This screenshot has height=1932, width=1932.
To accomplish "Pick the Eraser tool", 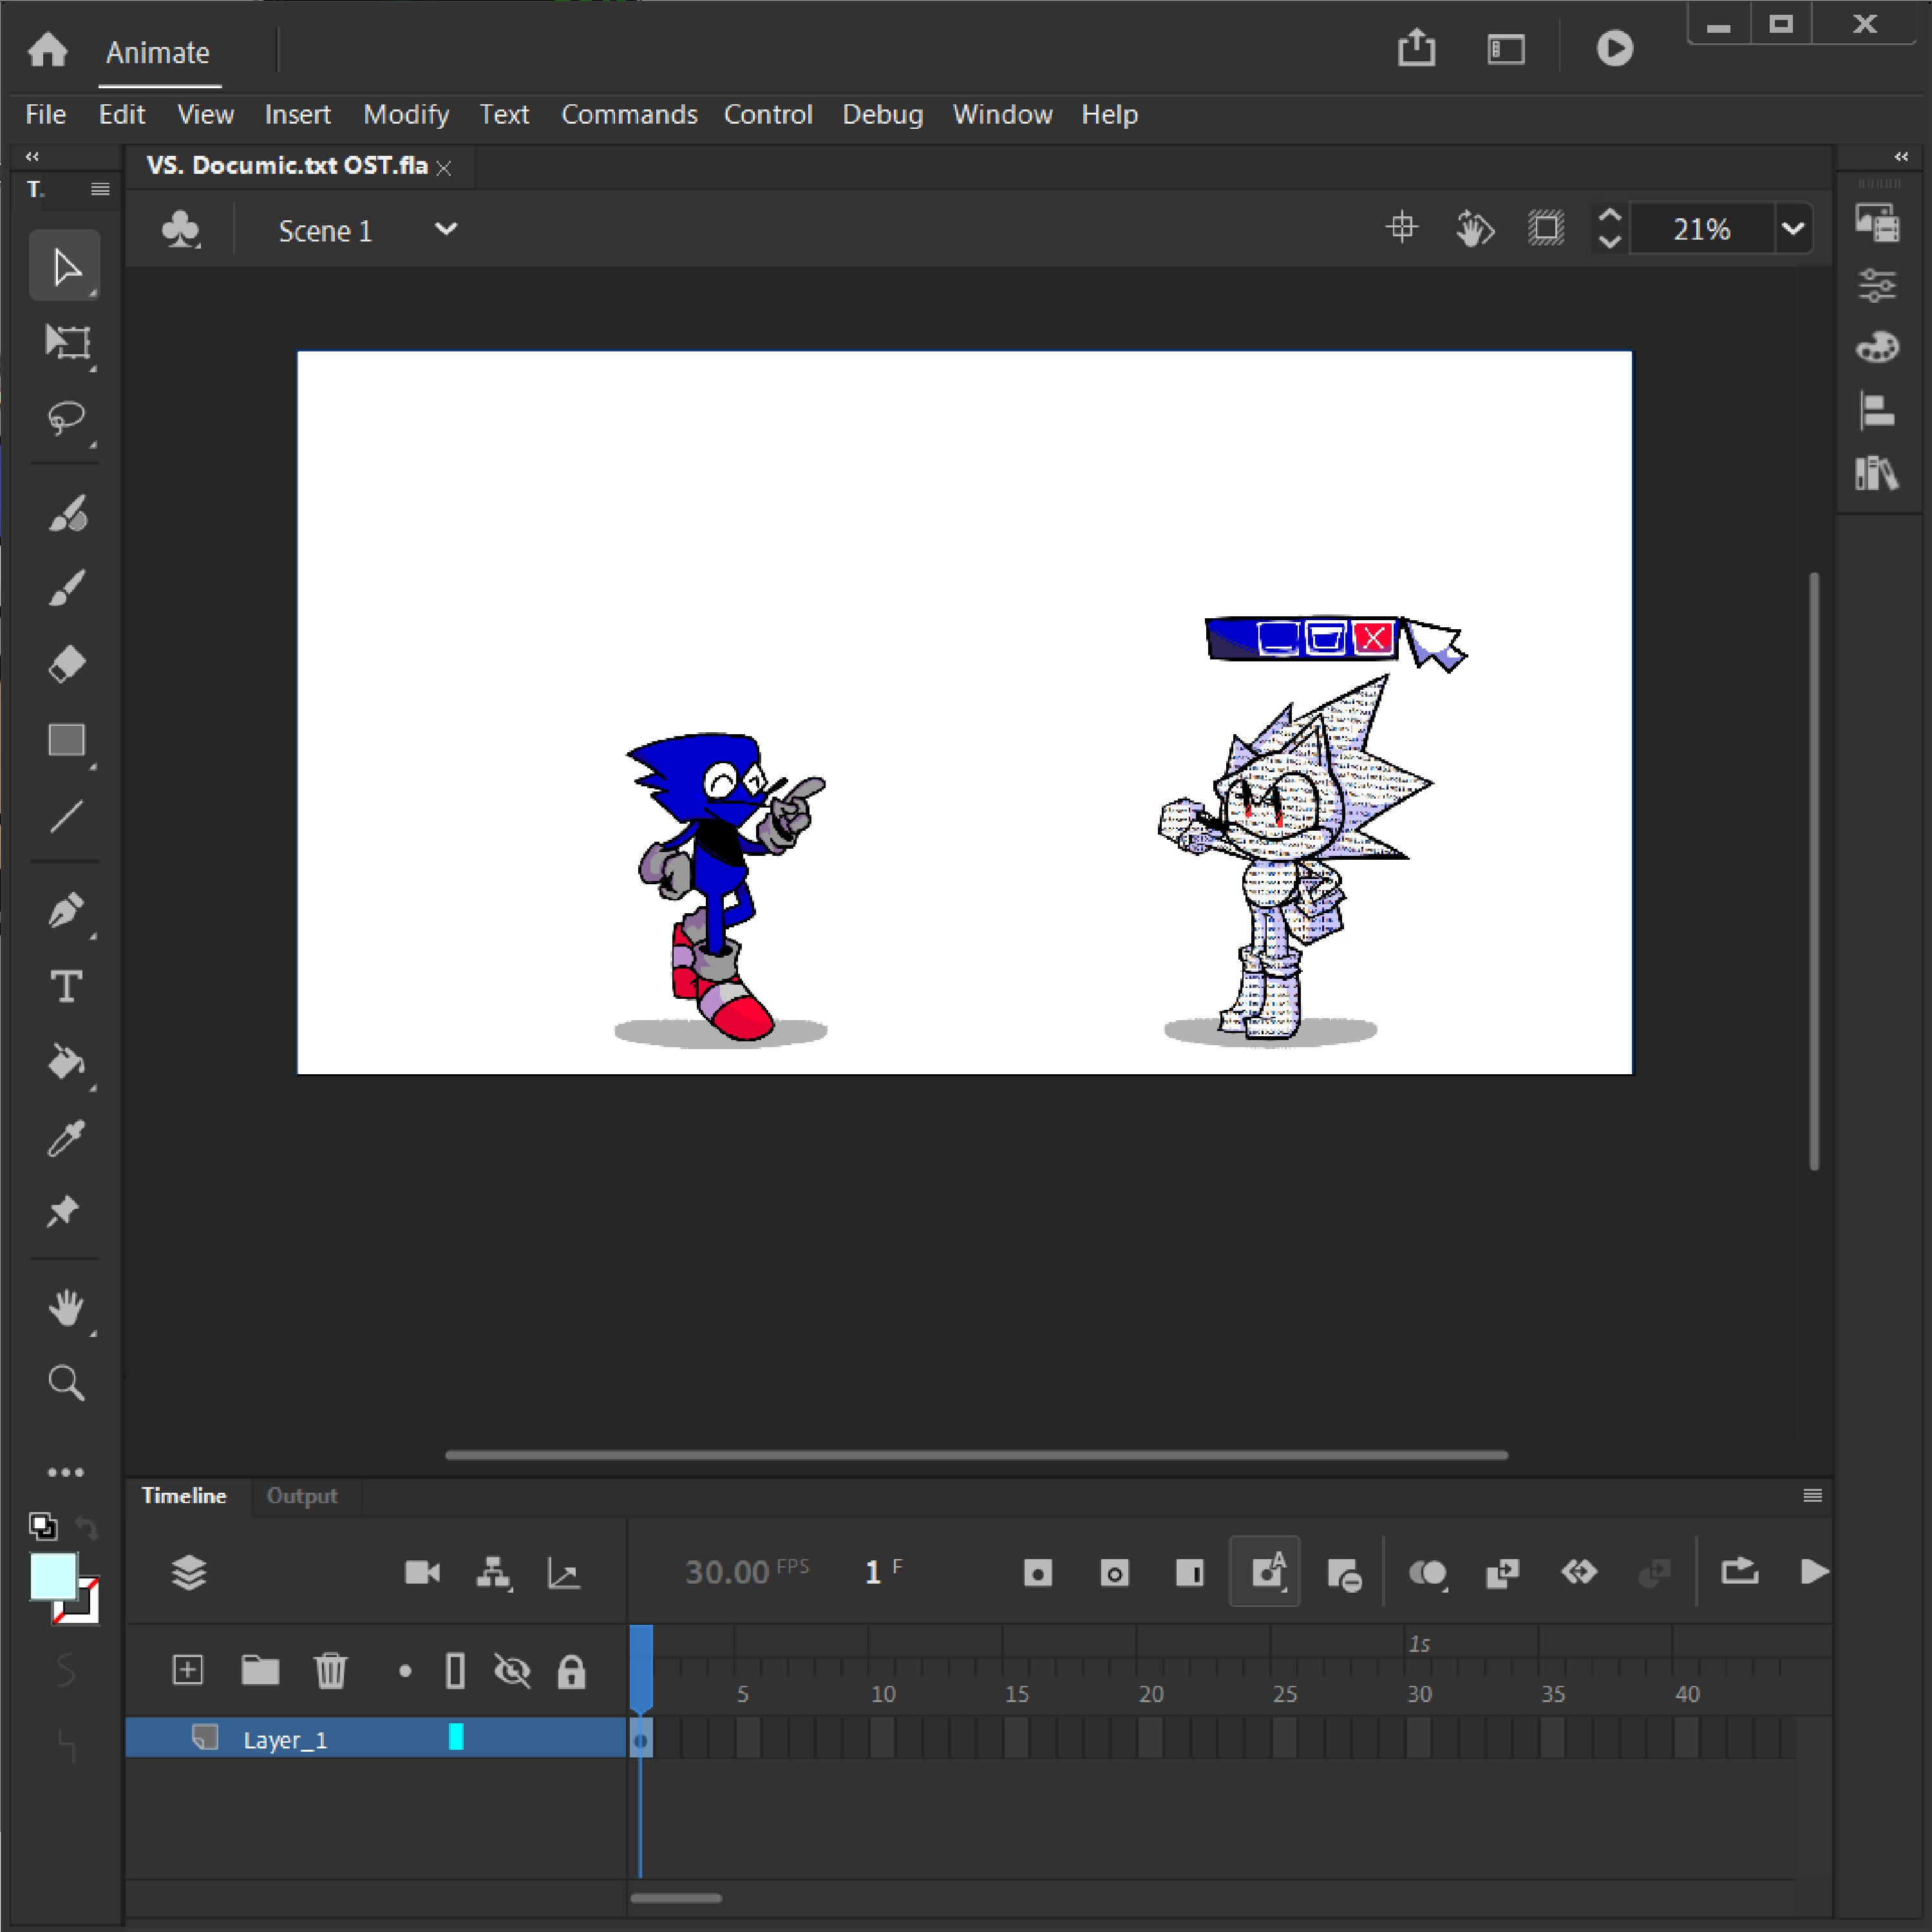I will (x=66, y=664).
